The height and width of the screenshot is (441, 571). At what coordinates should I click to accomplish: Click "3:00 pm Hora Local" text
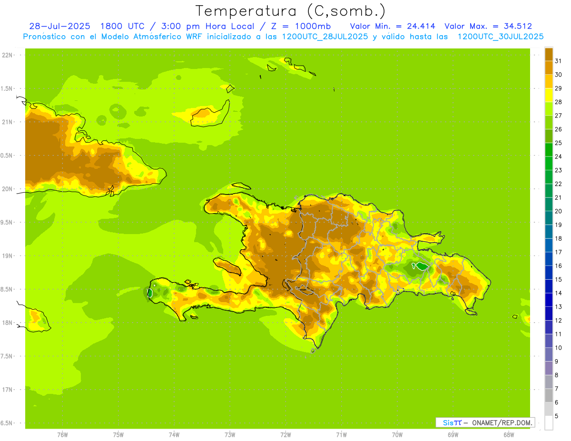[207, 26]
